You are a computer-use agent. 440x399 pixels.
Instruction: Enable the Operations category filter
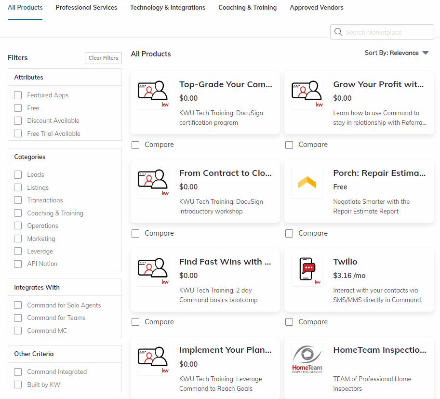point(18,226)
